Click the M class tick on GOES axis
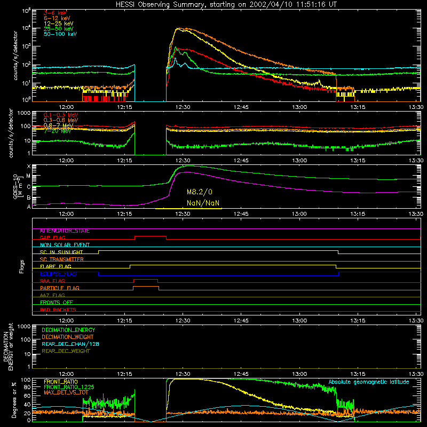The image size is (427, 427). [x=28, y=176]
